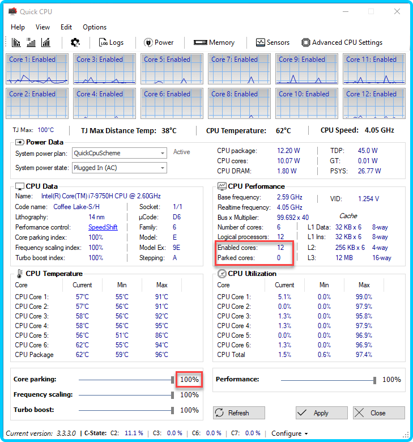Open the Memory toolbar item
This screenshot has width=413, height=442.
coord(214,42)
